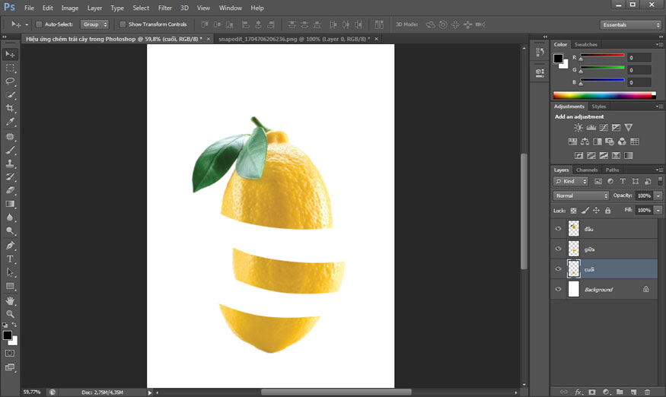Select the Spot Healing Brush tool
The width and height of the screenshot is (666, 397).
point(10,137)
